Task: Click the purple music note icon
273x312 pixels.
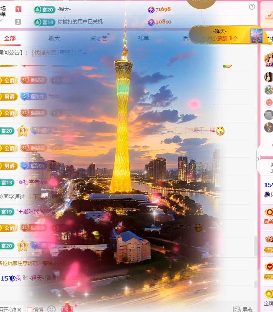Action: (267, 194)
